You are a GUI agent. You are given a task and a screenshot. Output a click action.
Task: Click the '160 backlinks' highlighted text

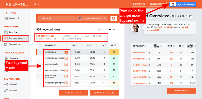point(166,27)
